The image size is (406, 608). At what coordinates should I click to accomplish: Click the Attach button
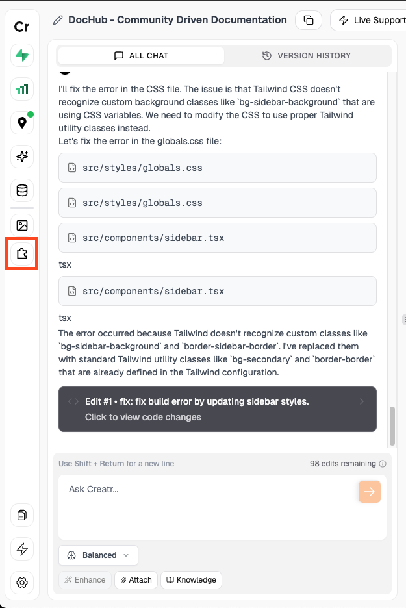(x=135, y=579)
